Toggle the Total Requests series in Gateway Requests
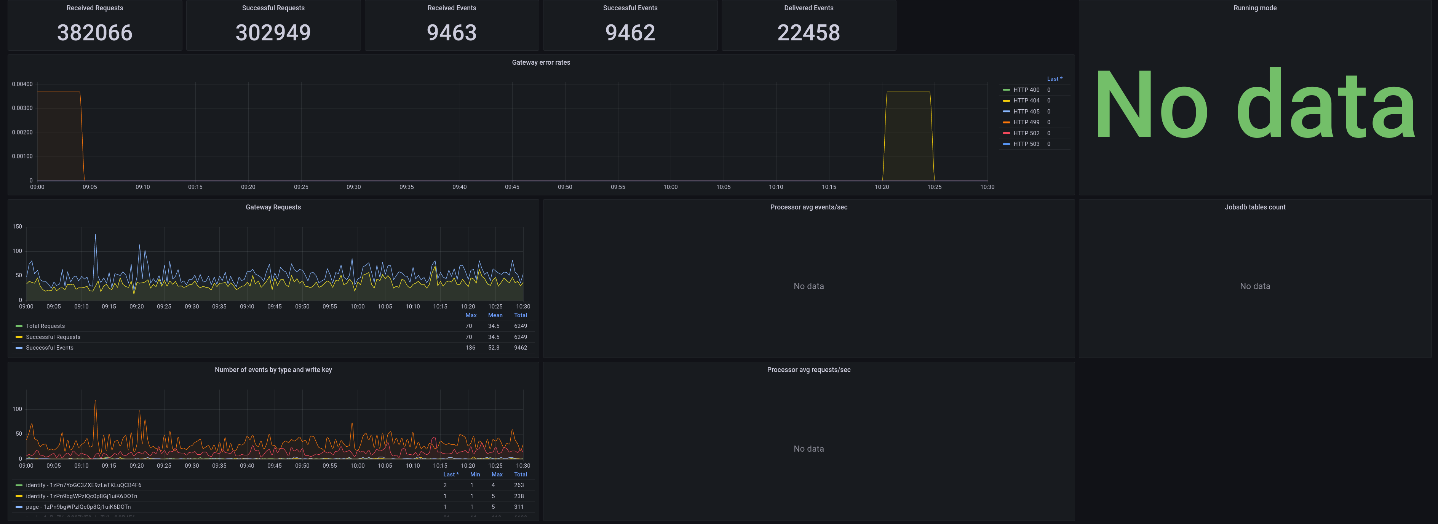This screenshot has height=524, width=1438. coord(45,326)
